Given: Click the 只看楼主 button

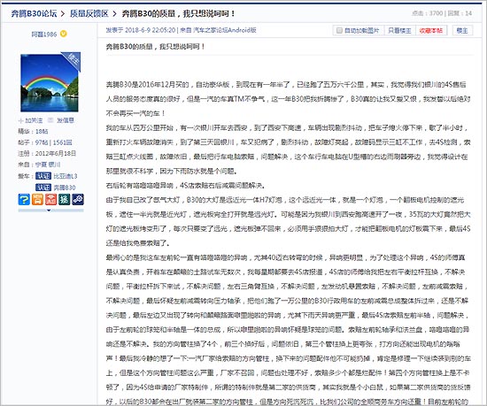Looking at the screenshot, I should tap(399, 30).
